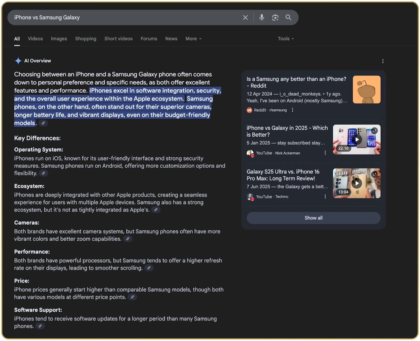Click the 'Software Support:' heading

tap(38, 310)
